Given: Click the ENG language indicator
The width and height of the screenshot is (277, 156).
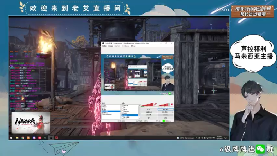Looking at the screenshot, I should [x=214, y=138].
